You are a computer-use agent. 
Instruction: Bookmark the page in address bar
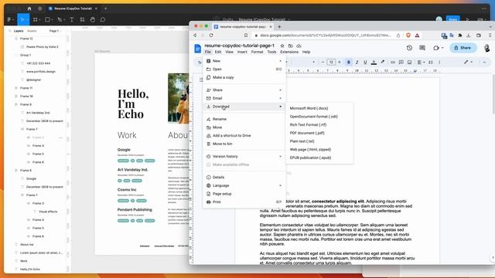tap(246, 36)
